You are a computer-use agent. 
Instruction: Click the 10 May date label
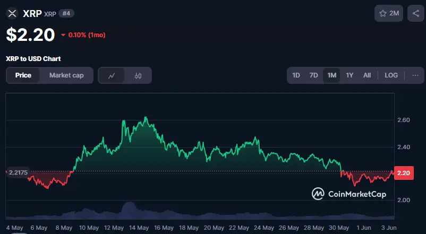pyautogui.click(x=89, y=228)
